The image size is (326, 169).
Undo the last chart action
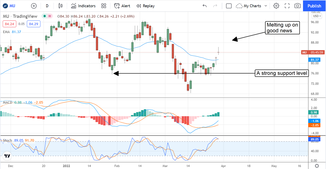point(205,6)
